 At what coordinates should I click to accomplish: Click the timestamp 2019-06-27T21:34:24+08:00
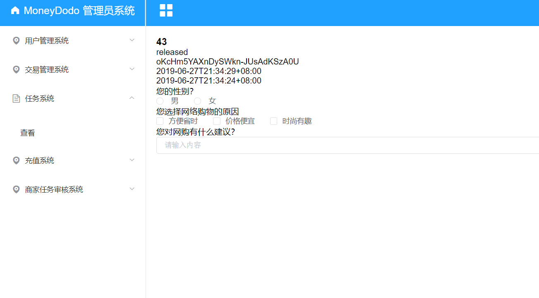[209, 81]
